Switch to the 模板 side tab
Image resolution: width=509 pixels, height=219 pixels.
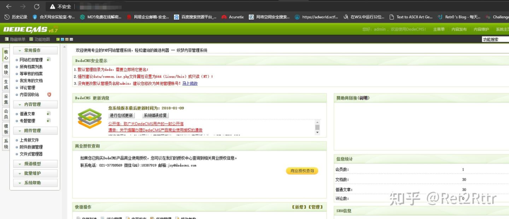click(6, 129)
